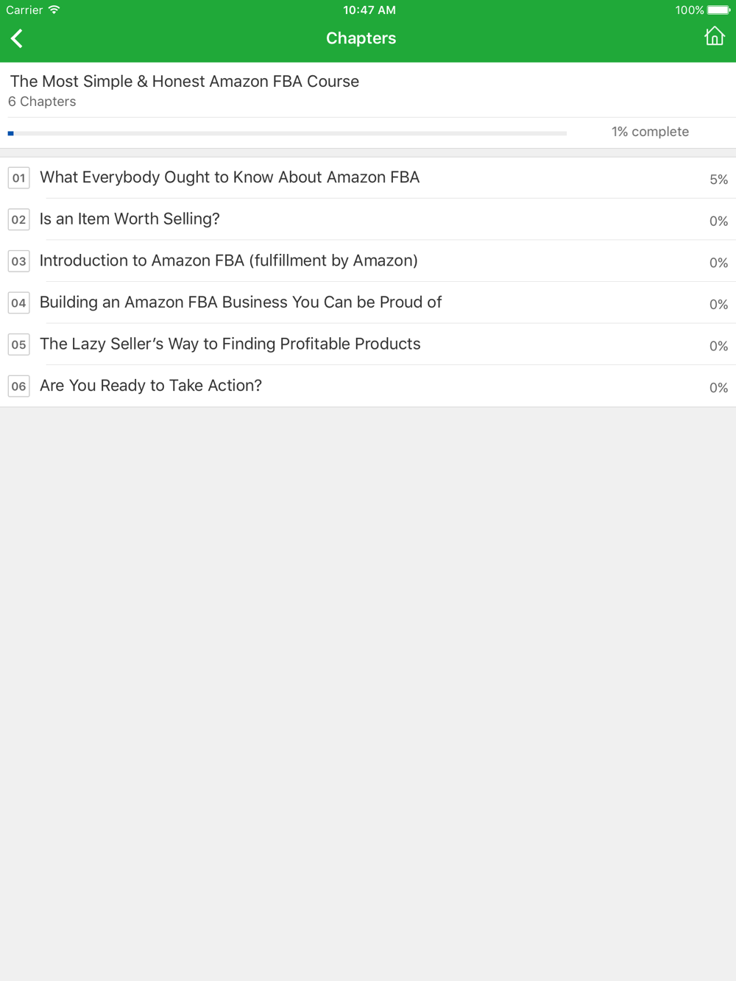Tap the course title text
Screen dimensions: 736x981
tap(185, 82)
